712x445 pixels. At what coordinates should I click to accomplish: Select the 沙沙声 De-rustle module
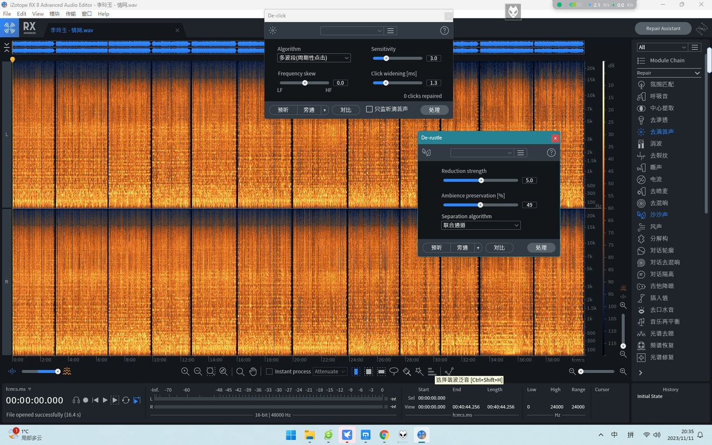pos(659,215)
